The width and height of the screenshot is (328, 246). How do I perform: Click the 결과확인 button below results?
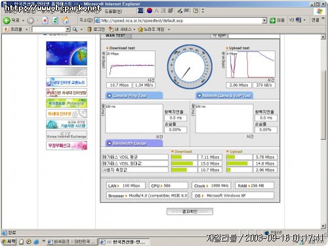coord(190,211)
